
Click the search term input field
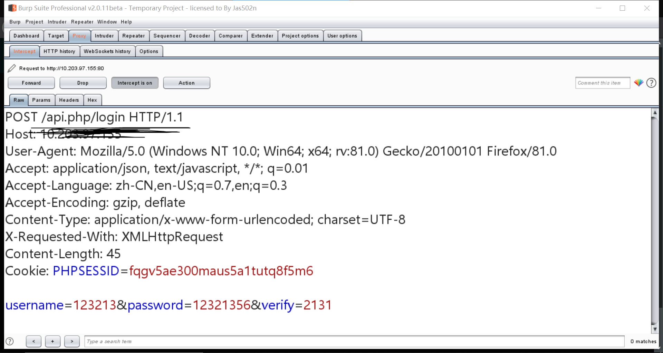pos(354,341)
